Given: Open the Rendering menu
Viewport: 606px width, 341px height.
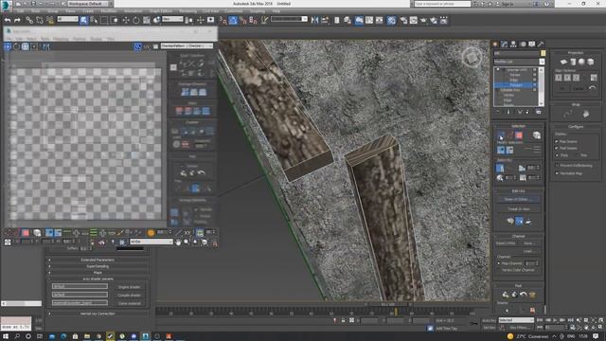Looking at the screenshot, I should pyautogui.click(x=187, y=11).
